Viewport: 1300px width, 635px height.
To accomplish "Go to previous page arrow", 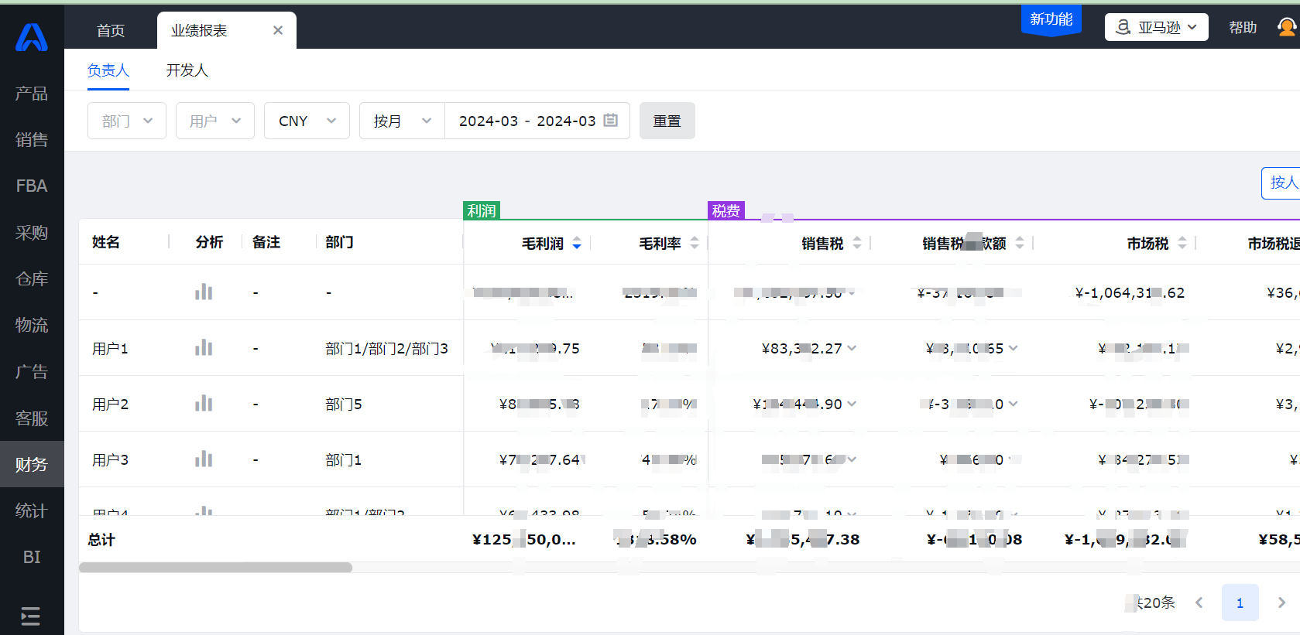I will 1199,603.
